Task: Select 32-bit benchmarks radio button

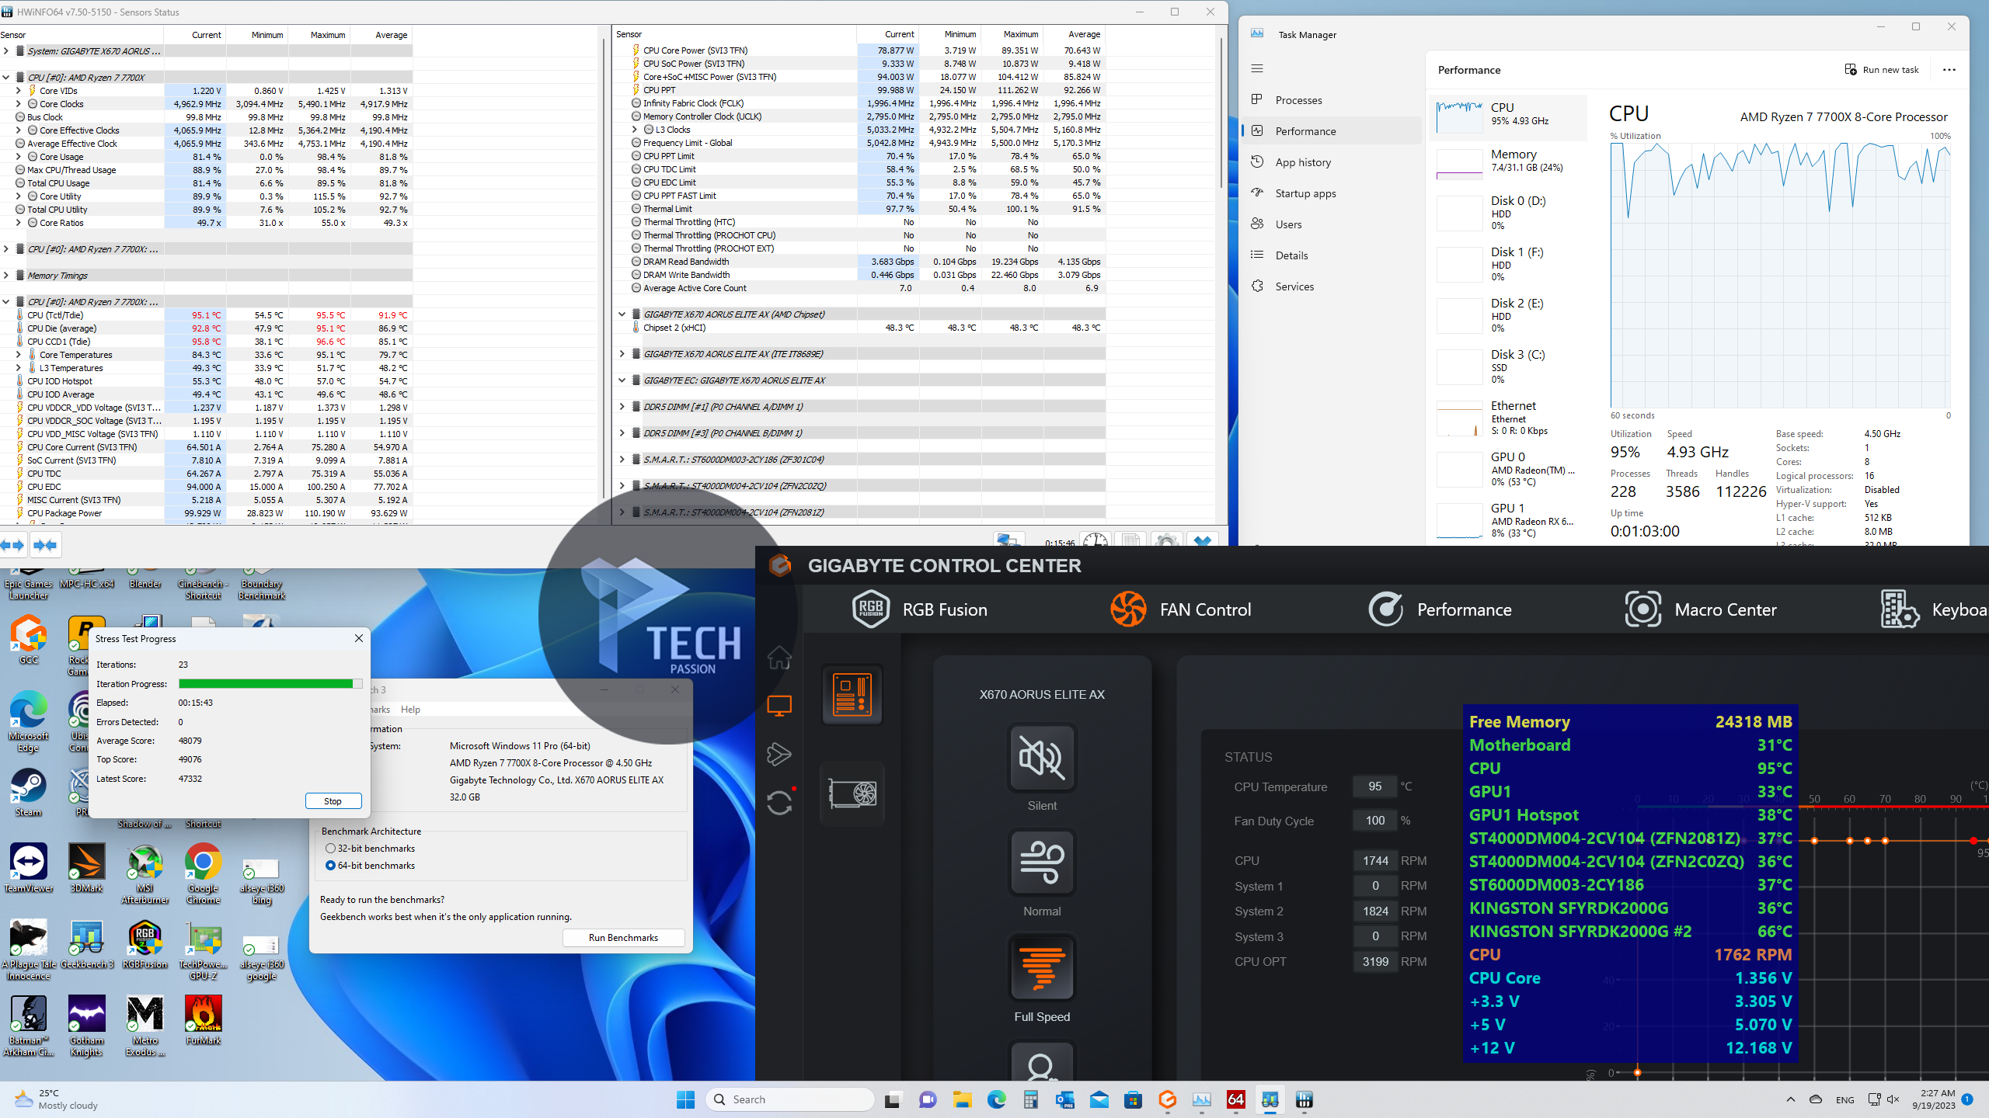Action: 331,849
